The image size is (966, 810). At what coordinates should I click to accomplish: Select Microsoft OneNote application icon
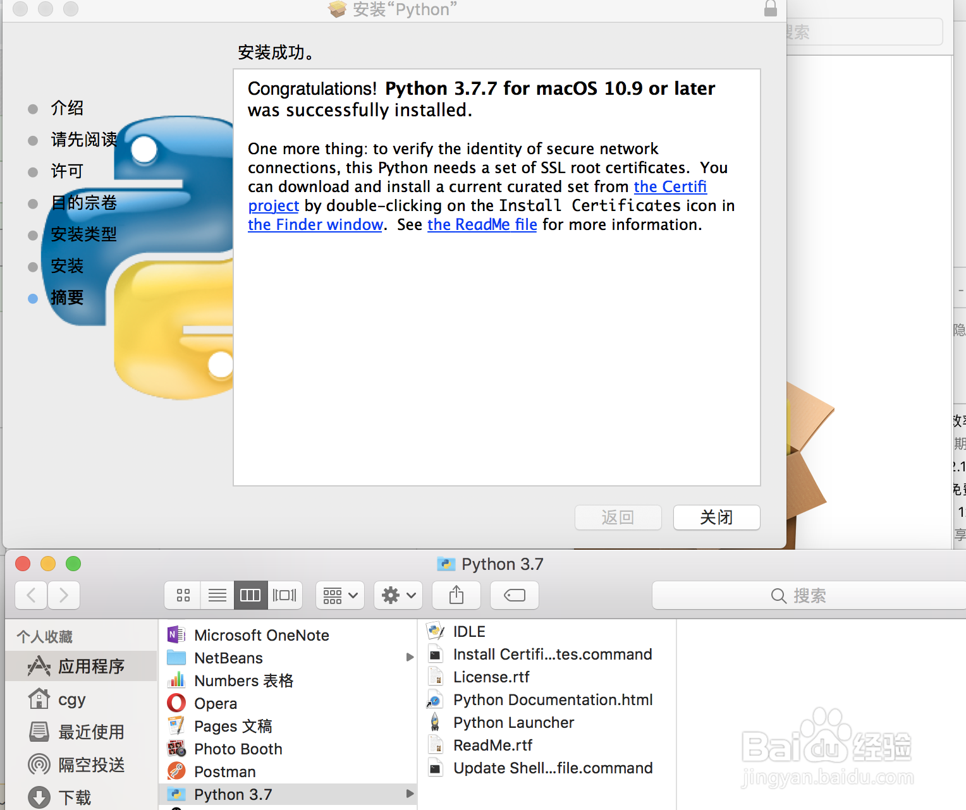[x=176, y=634]
